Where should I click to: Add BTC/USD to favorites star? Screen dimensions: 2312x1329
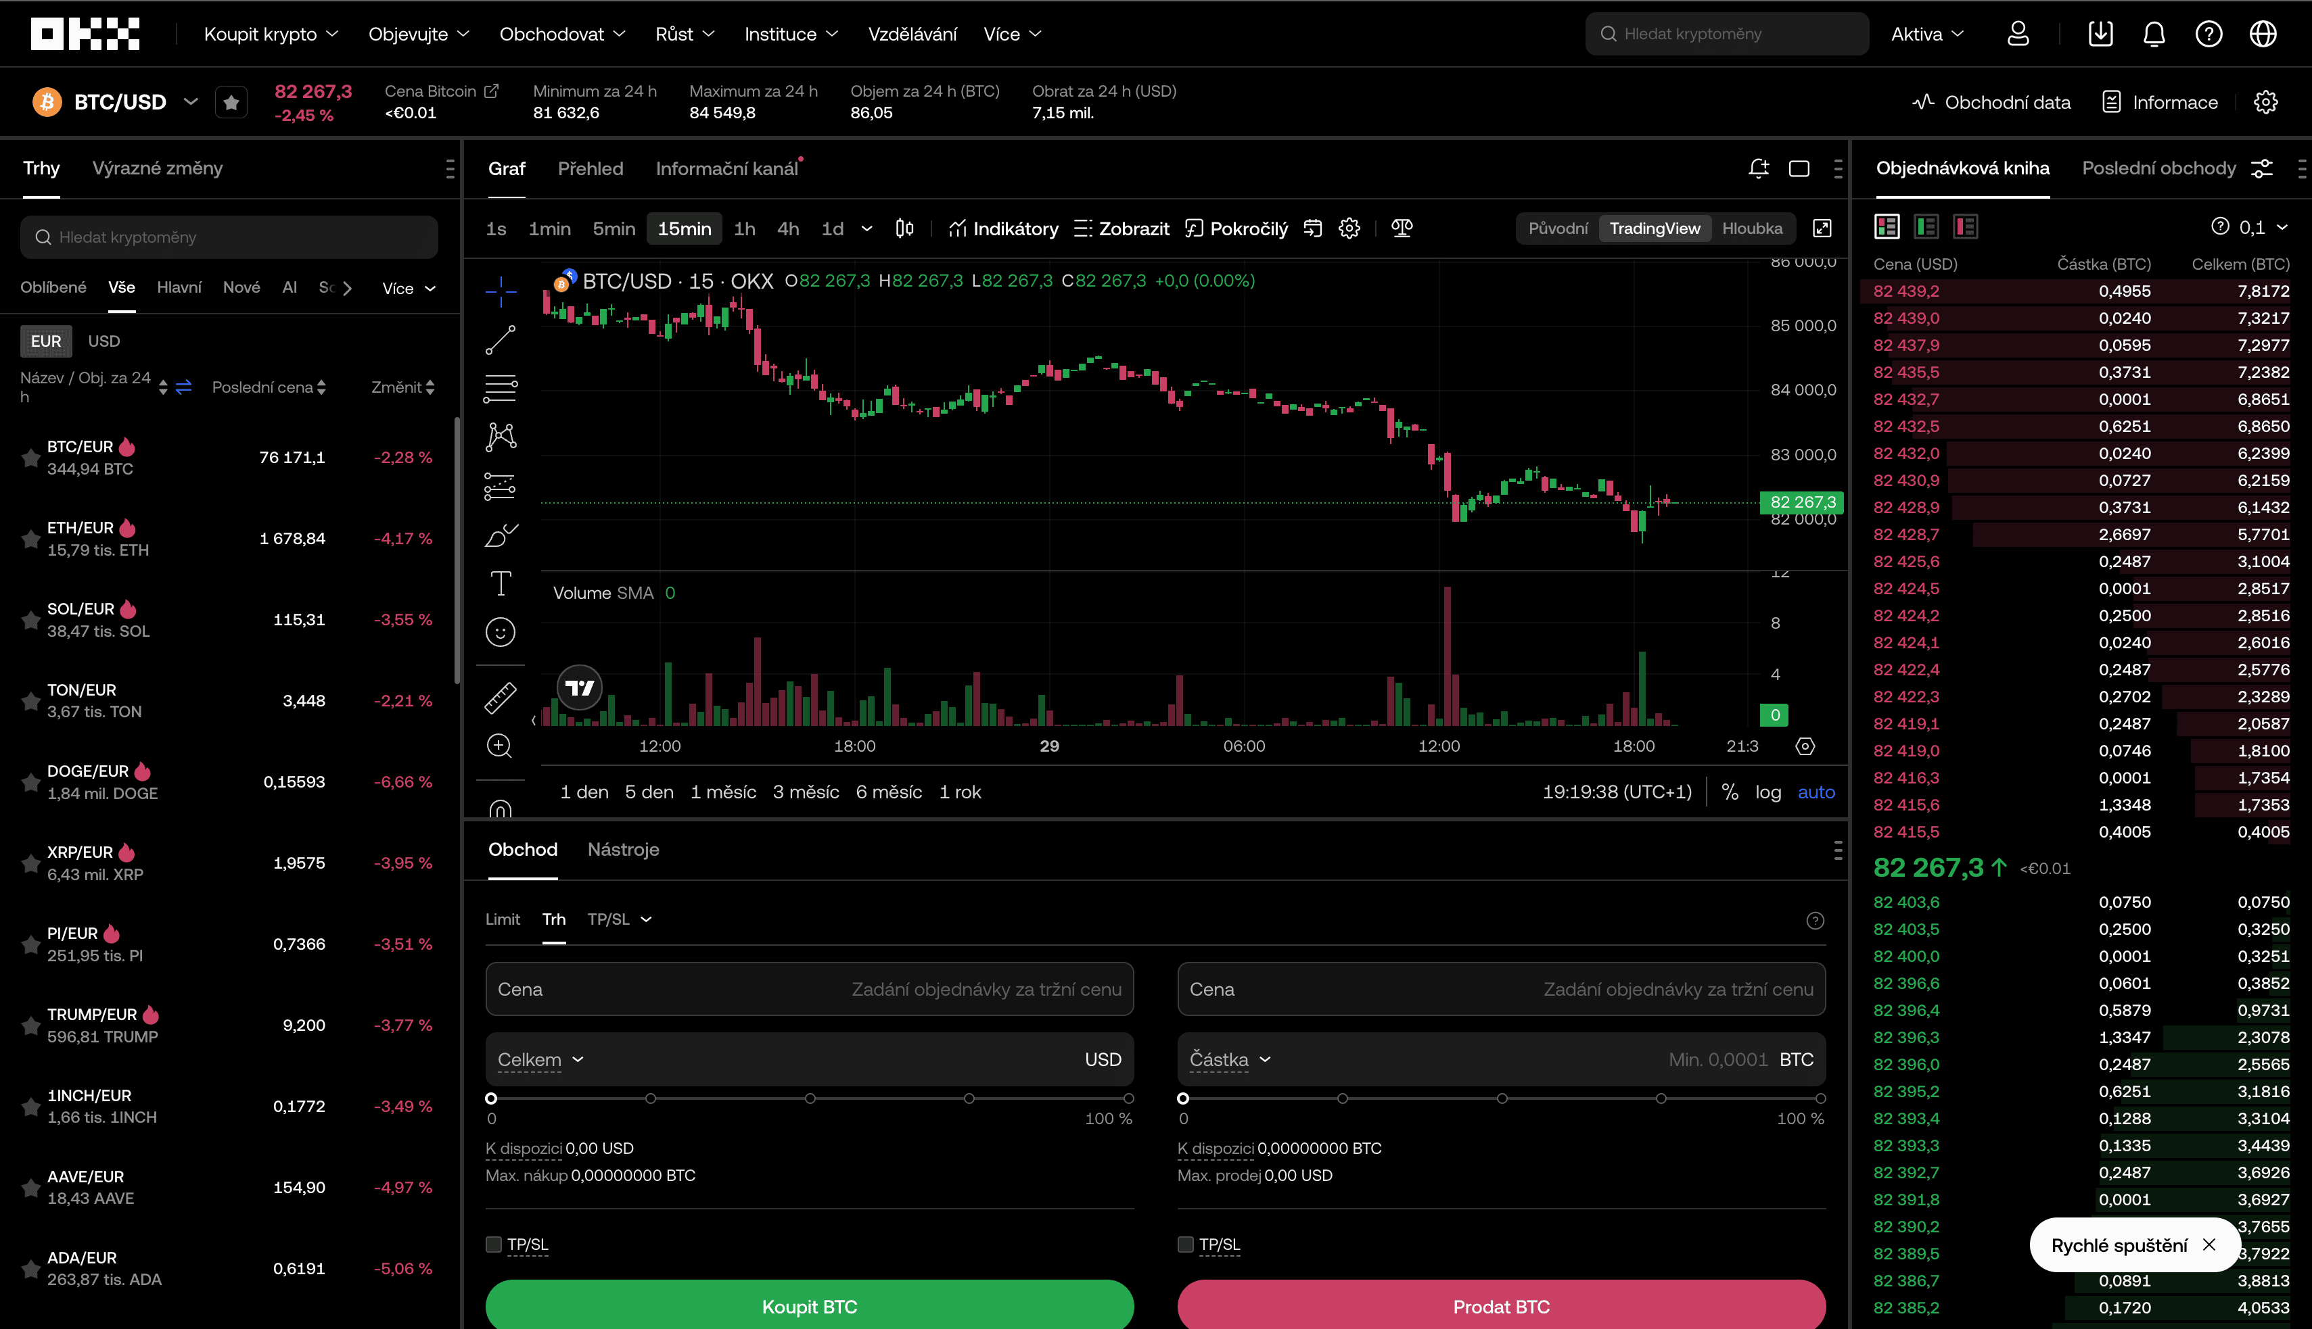point(231,102)
